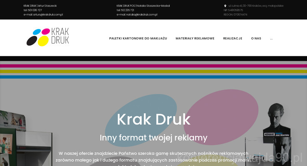Click the 'Krak Druk' hero heading
This screenshot has height=166, width=307.
tap(153, 120)
